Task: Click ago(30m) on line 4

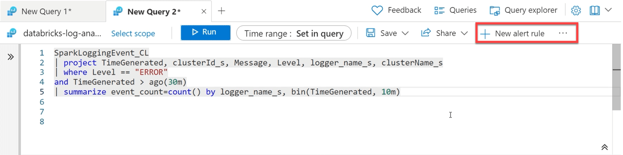Action: [x=168, y=82]
